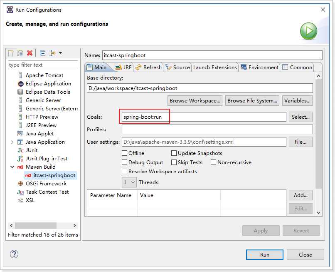Image resolution: width=335 pixels, height=272 pixels.
Task: Delete selected configuration with red X
Action: 30,53
